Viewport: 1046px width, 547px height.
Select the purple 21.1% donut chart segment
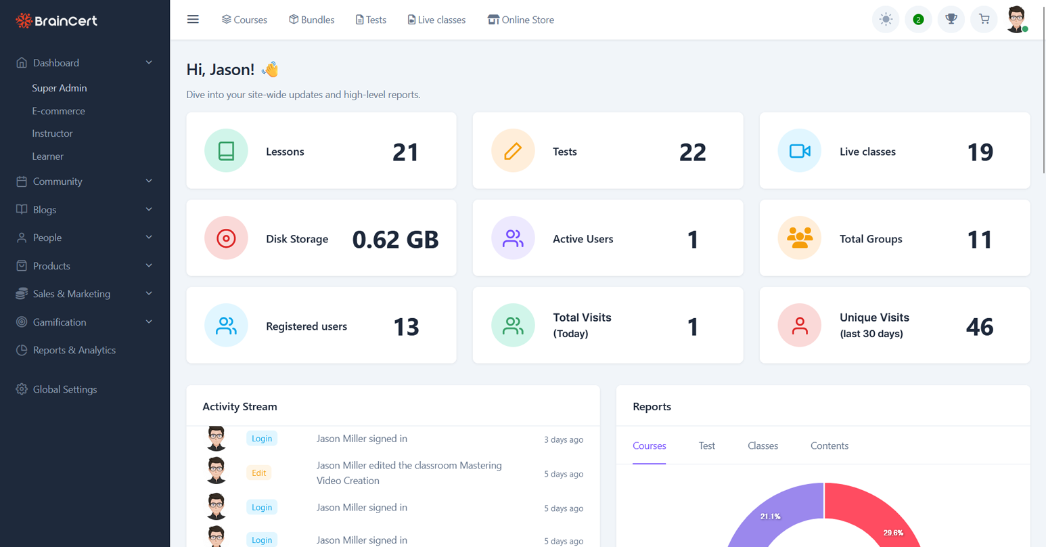pyautogui.click(x=771, y=516)
